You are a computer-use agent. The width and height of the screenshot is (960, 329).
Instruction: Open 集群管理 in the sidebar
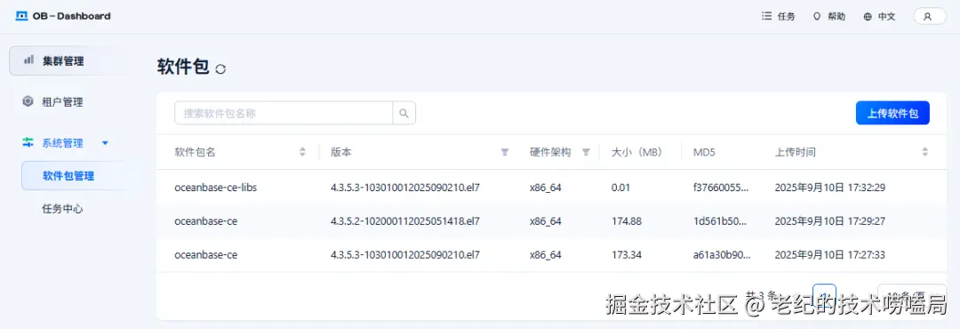tap(70, 60)
